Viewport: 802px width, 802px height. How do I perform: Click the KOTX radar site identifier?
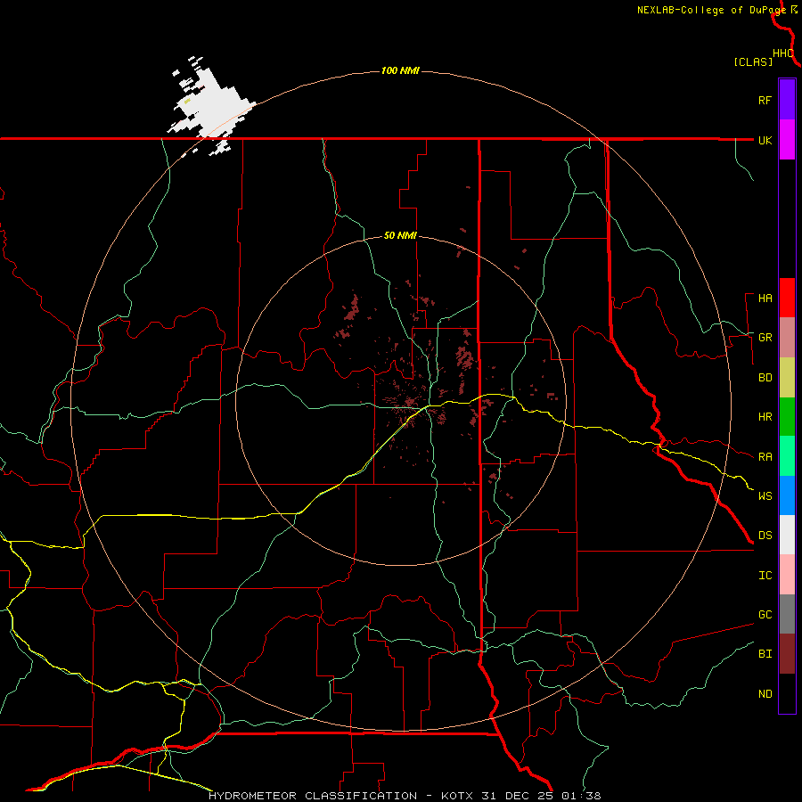click(457, 796)
